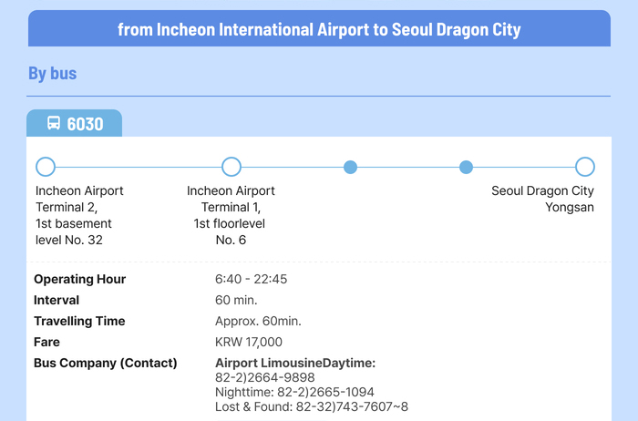This screenshot has height=421, width=638.
Task: Click the "By bus" section heading
Action: pos(53,74)
